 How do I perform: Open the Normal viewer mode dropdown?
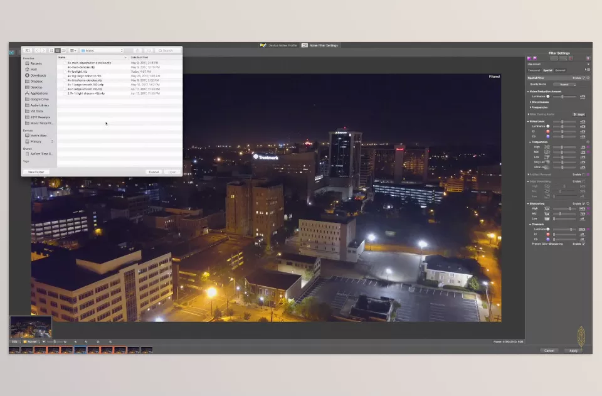pyautogui.click(x=31, y=341)
